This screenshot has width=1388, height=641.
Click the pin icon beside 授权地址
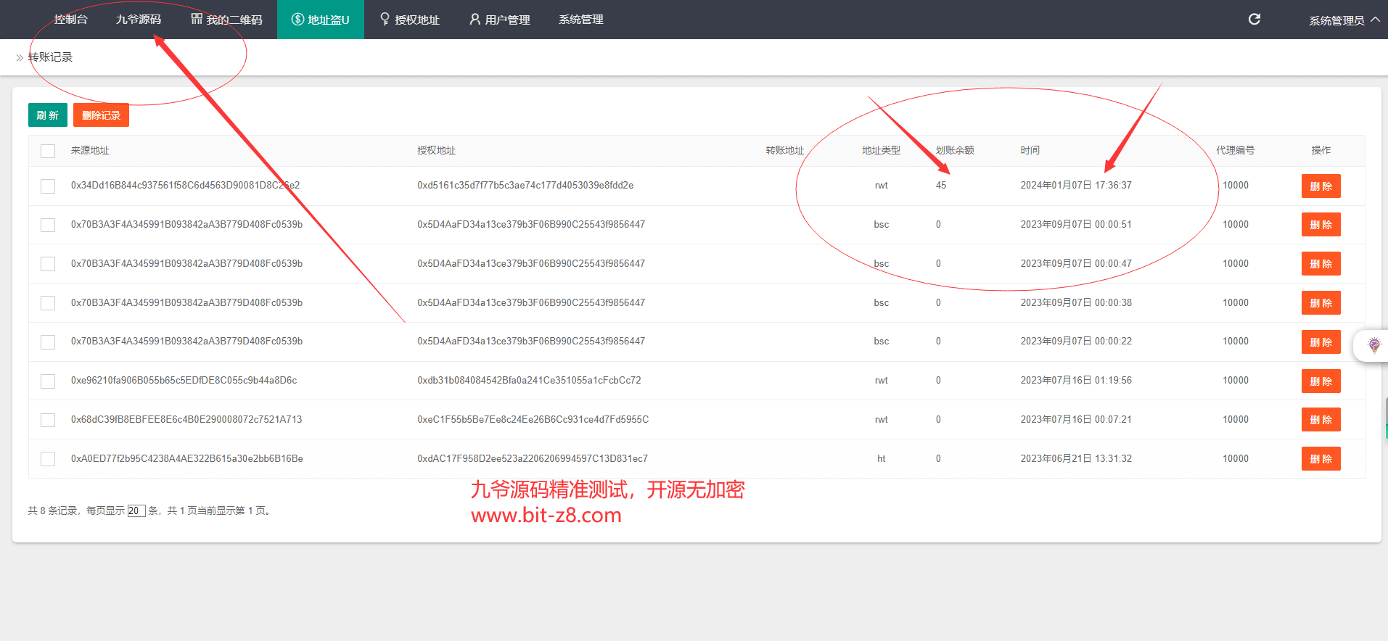[x=385, y=20]
